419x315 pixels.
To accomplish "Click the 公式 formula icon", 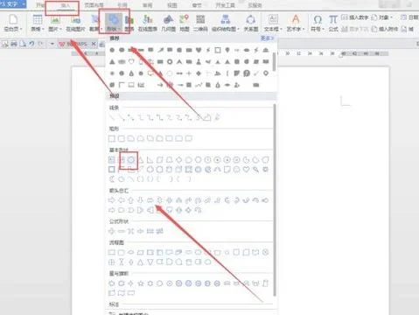I will (333, 23).
